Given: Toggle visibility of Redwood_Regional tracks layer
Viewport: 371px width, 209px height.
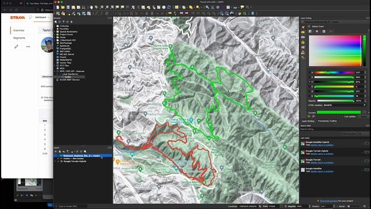Looking at the screenshot, I should (58, 156).
